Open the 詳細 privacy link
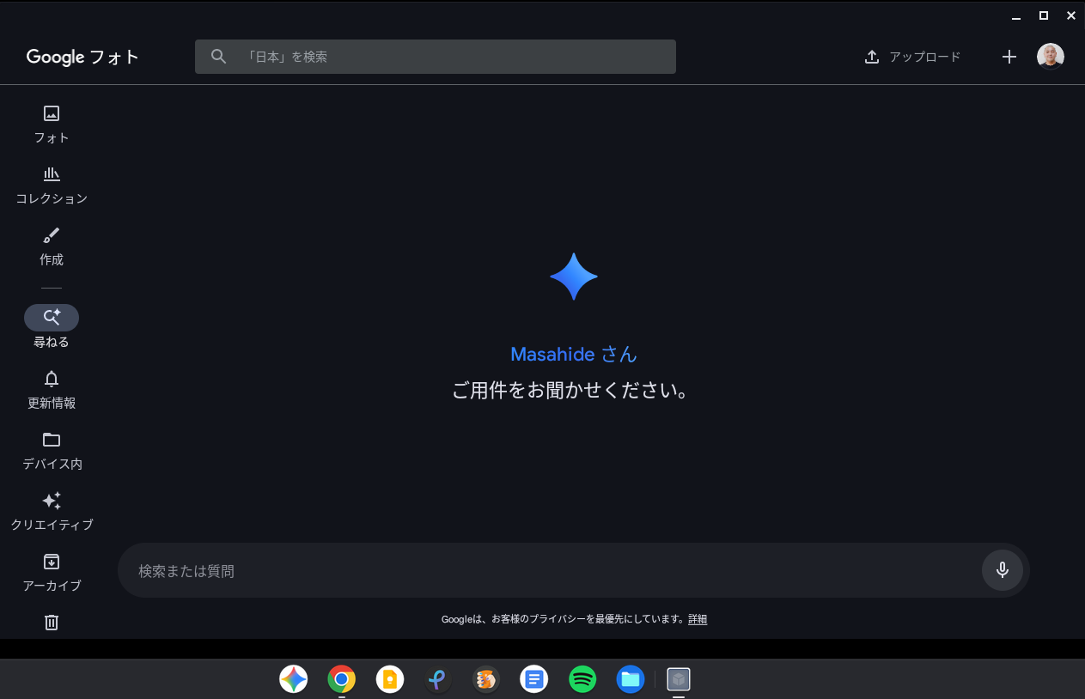This screenshot has width=1085, height=699. tap(698, 619)
